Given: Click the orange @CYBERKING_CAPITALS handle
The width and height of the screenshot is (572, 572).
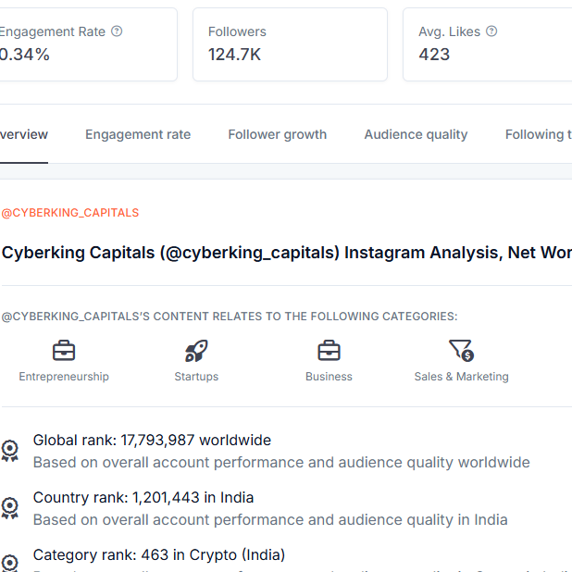Looking at the screenshot, I should pos(70,213).
